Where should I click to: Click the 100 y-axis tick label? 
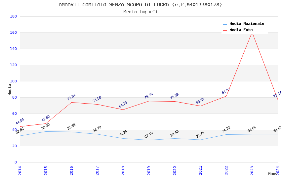(14, 81)
